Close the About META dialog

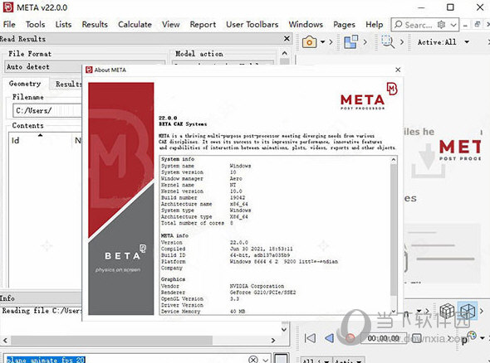(398, 70)
